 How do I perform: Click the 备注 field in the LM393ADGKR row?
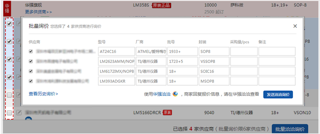277,81
